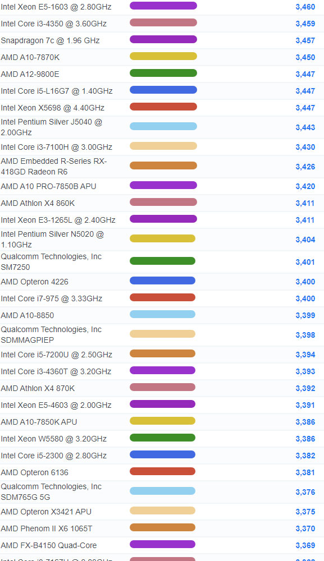Select Qualcomm Technologies, Inc SM7250
Image resolution: width=324 pixels, height=561 pixels.
pyautogui.click(x=51, y=262)
